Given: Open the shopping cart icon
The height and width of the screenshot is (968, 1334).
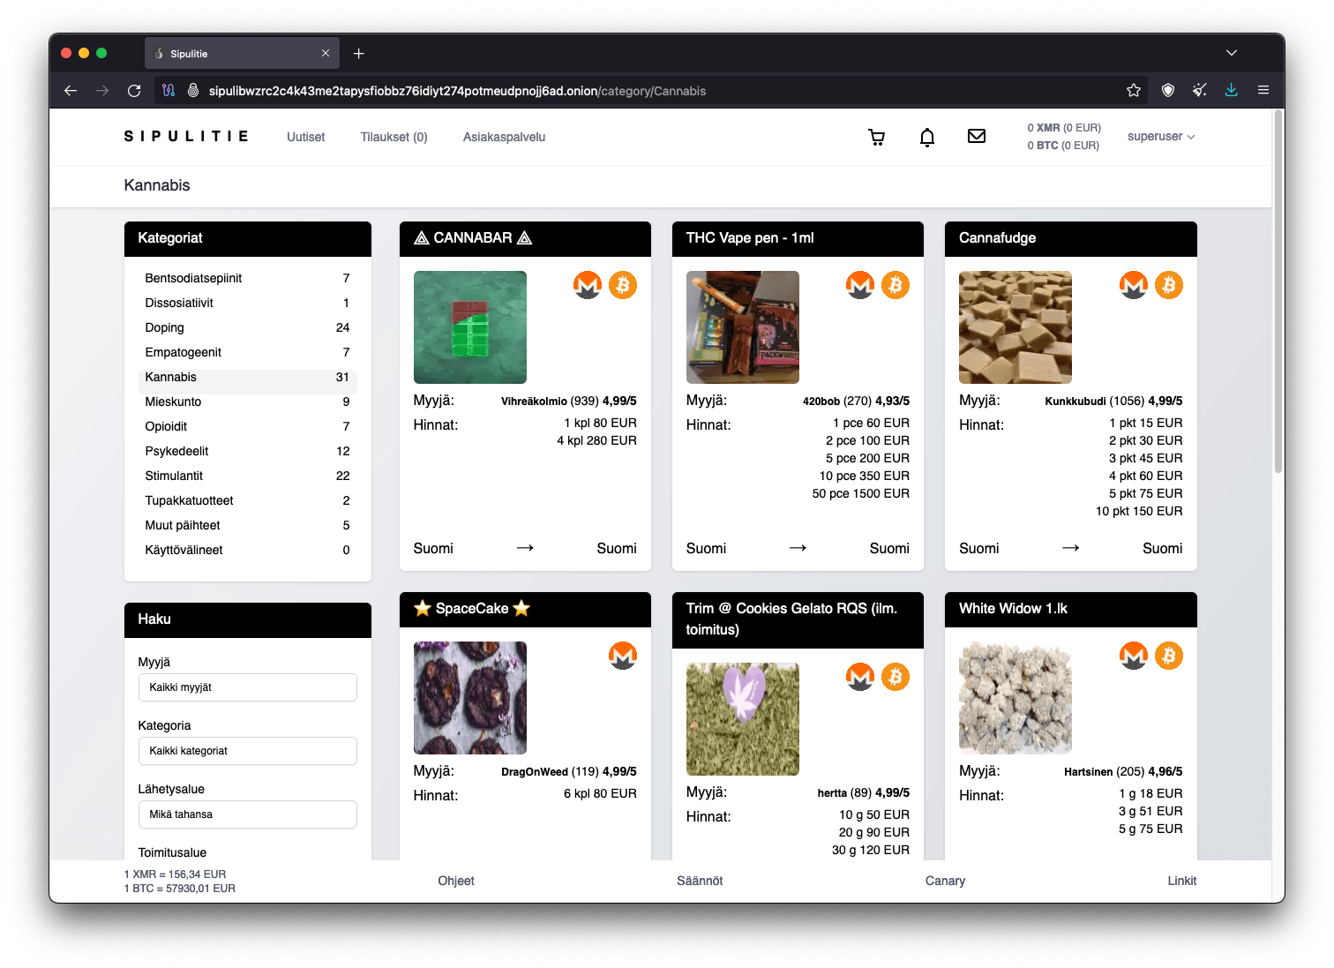Looking at the screenshot, I should pos(876,137).
